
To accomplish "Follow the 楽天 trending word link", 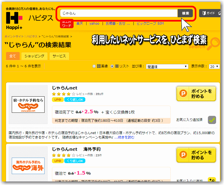I will pyautogui.click(x=80, y=24).
